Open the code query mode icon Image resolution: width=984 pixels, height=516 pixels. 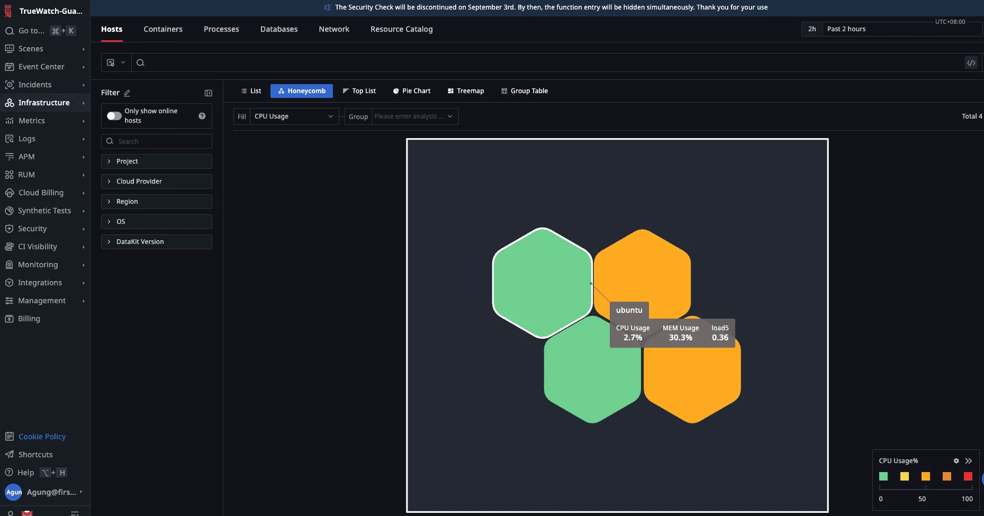(971, 63)
